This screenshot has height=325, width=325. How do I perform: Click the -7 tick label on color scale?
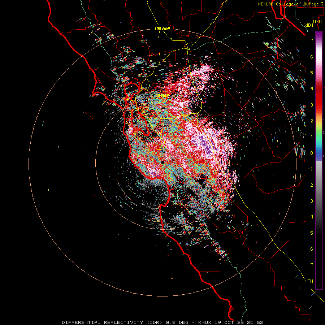(x=310, y=265)
